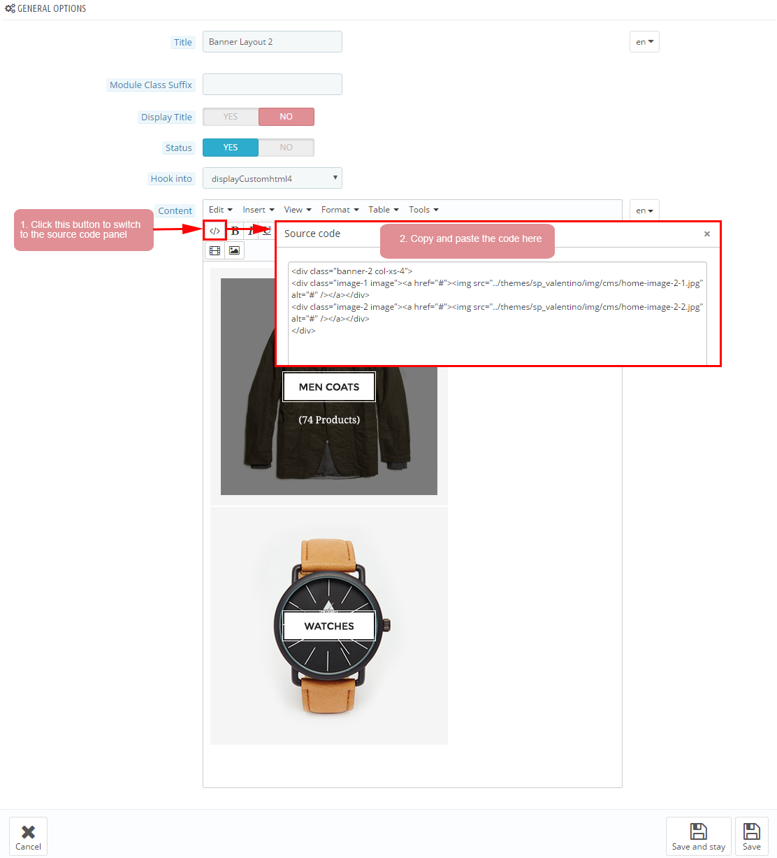Click the Cancel X icon
777x858 pixels.
pyautogui.click(x=28, y=831)
